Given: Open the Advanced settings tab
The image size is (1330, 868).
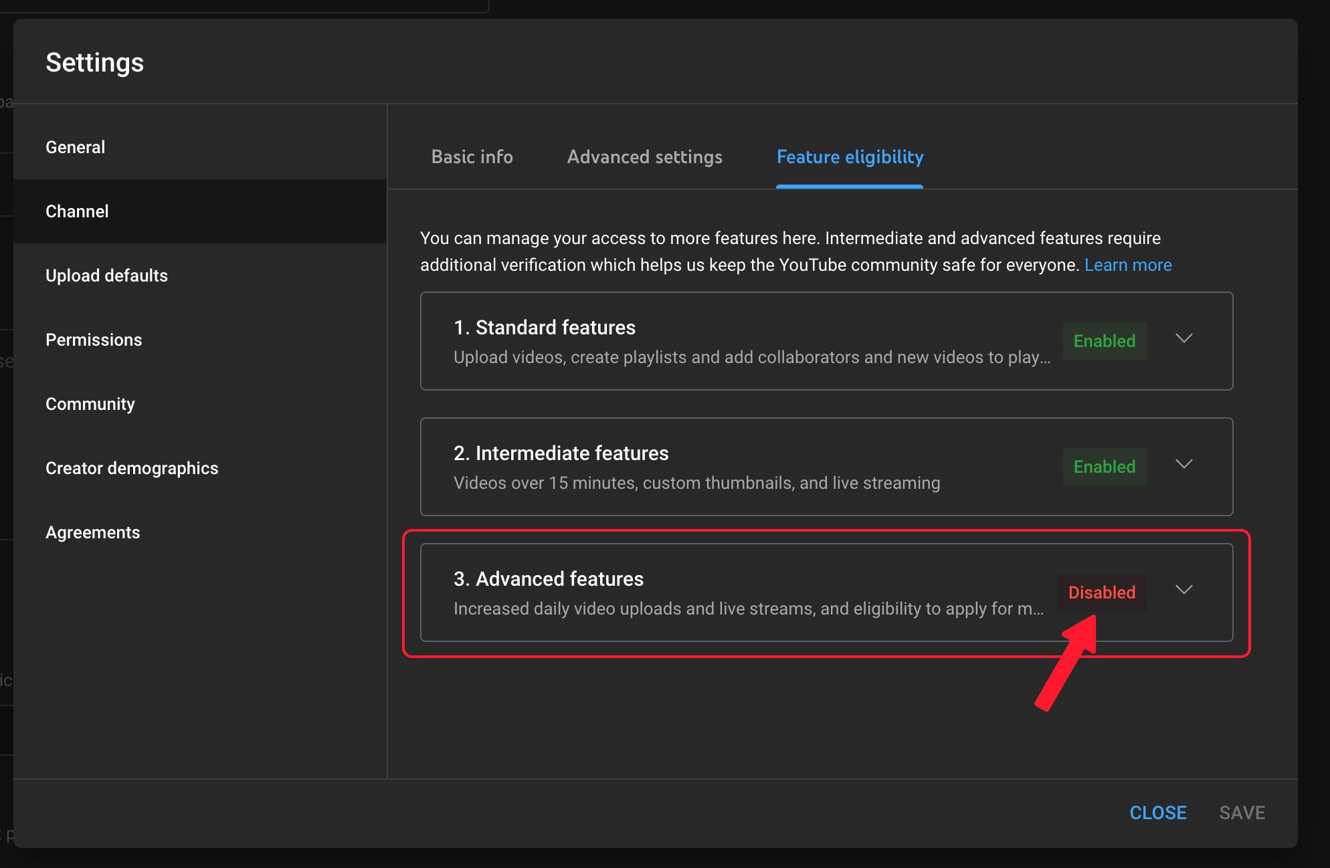Looking at the screenshot, I should [x=644, y=156].
